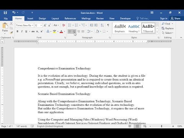
Task: Open the Borders dropdown
Action: point(107,31)
